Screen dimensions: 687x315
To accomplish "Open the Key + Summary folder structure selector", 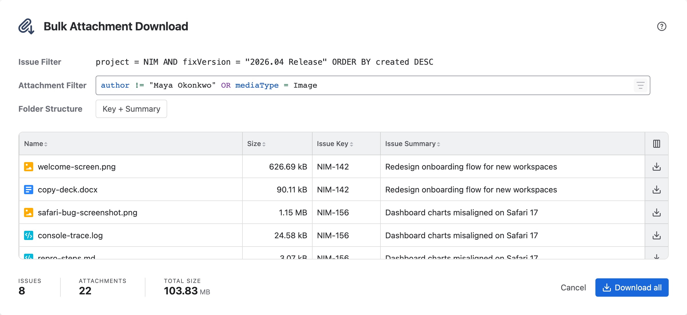I will [131, 109].
